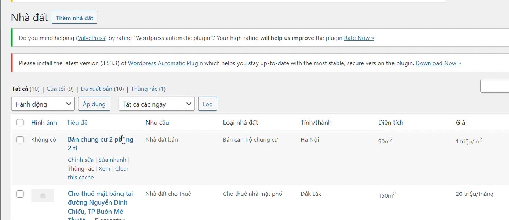This screenshot has width=509, height=220.
Task: Click Sửa nhanh quick edit link
Action: [x=112, y=160]
